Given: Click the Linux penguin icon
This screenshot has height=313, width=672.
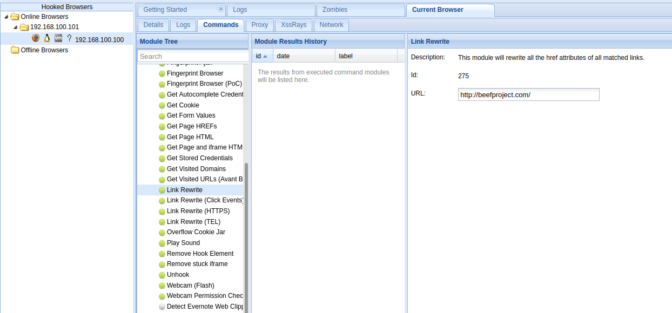Looking at the screenshot, I should (x=47, y=38).
